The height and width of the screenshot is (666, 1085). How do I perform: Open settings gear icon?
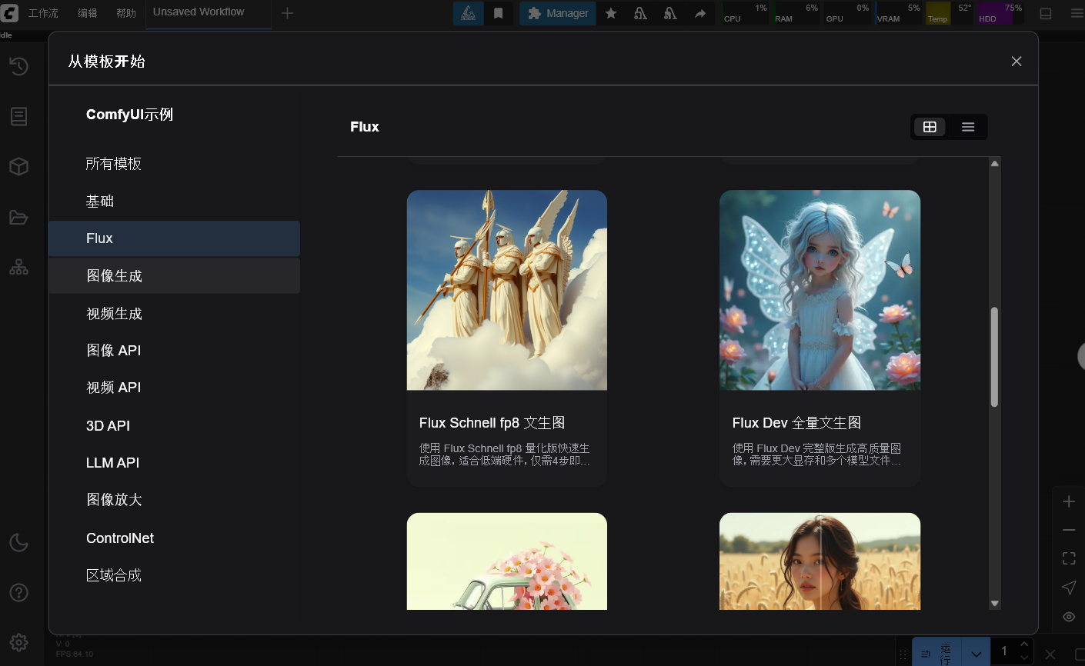19,642
